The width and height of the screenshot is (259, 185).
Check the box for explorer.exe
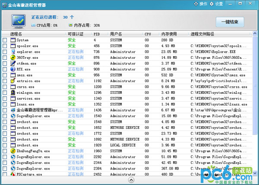pyautogui.click(x=5, y=52)
